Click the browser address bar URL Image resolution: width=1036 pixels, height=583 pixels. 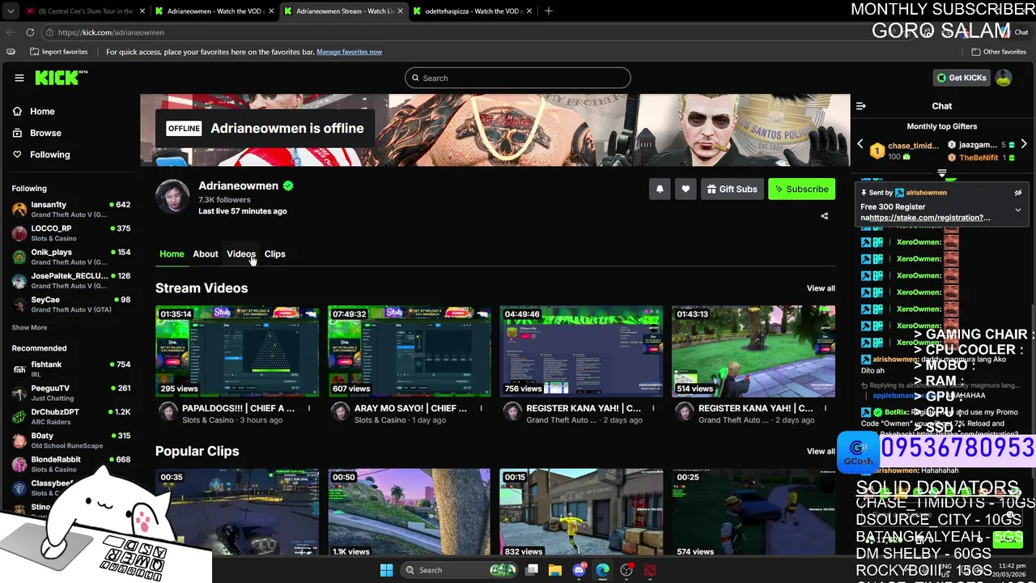[111, 32]
